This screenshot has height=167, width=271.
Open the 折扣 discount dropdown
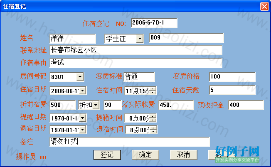(x=96, y=105)
